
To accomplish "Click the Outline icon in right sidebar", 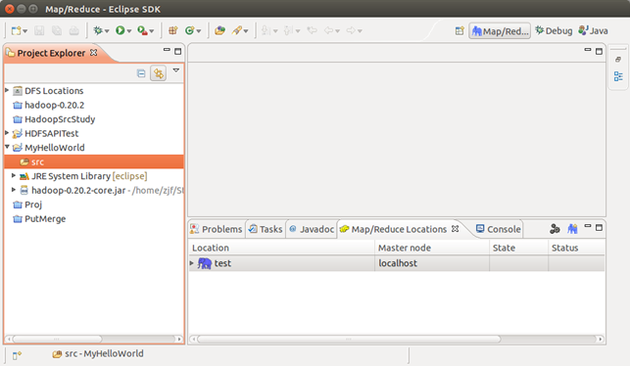I will click(x=618, y=76).
